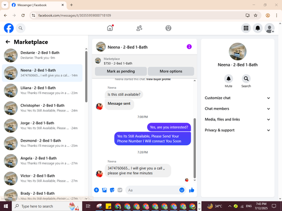Click Neena's message with phone number
This screenshot has width=282, height=211.
click(138, 170)
